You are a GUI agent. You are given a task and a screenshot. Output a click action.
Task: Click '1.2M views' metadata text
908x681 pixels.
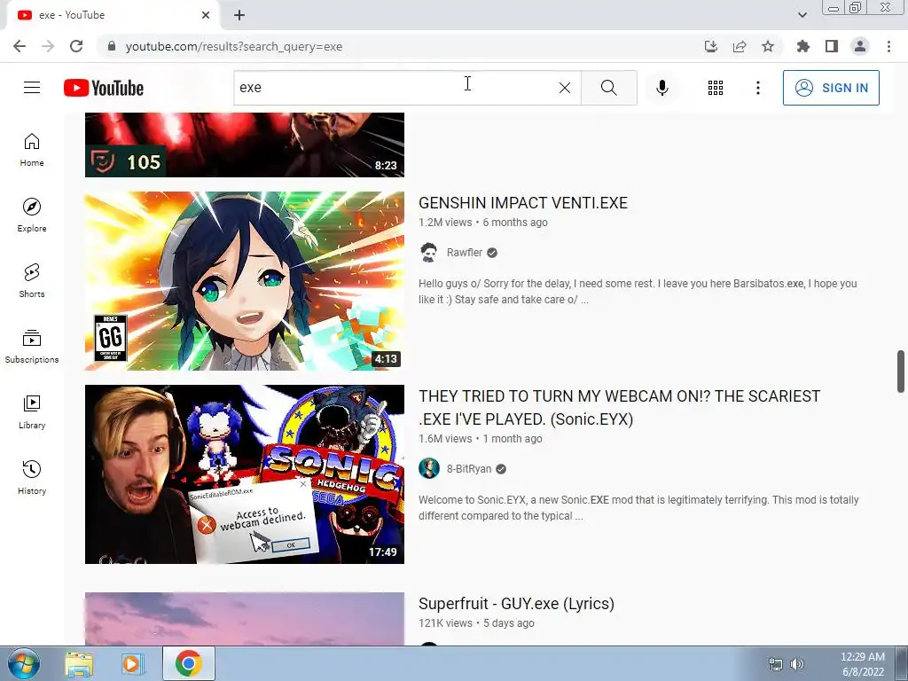pos(445,223)
